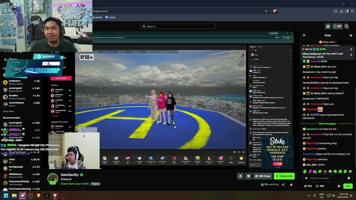356x200 pixels.
Task: Insert the red angry face emote
Action: coord(325,171)
